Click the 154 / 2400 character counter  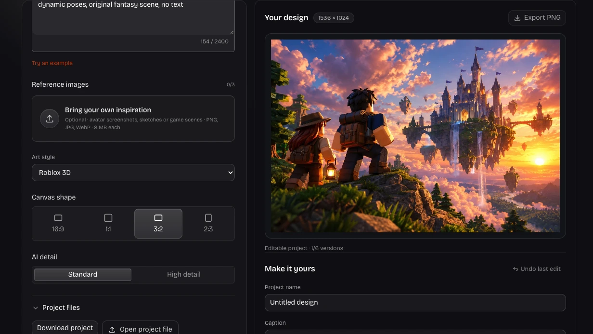click(215, 41)
